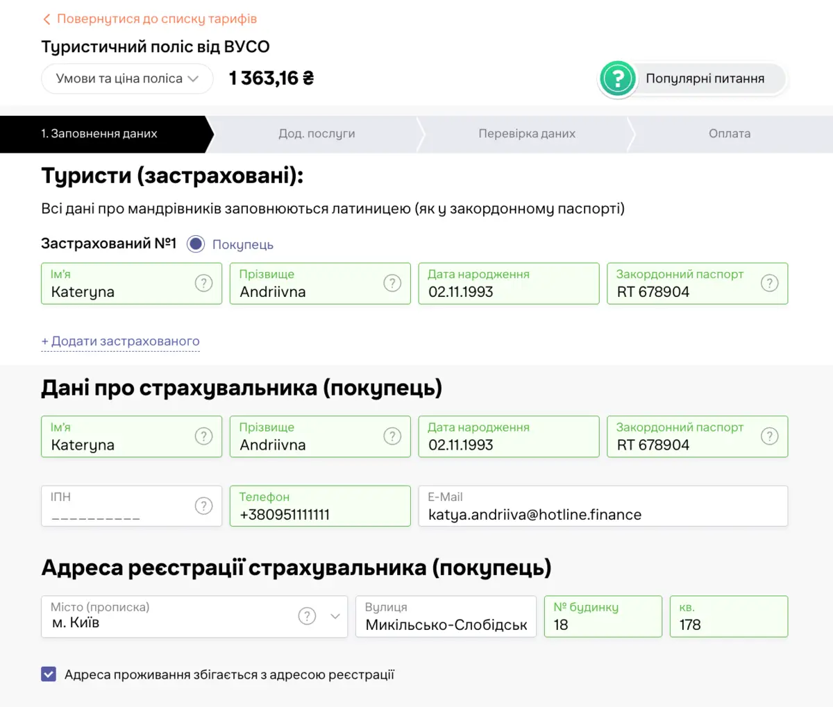This screenshot has height=707, width=833.
Task: Open Популярні питання button
Action: pyautogui.click(x=693, y=79)
